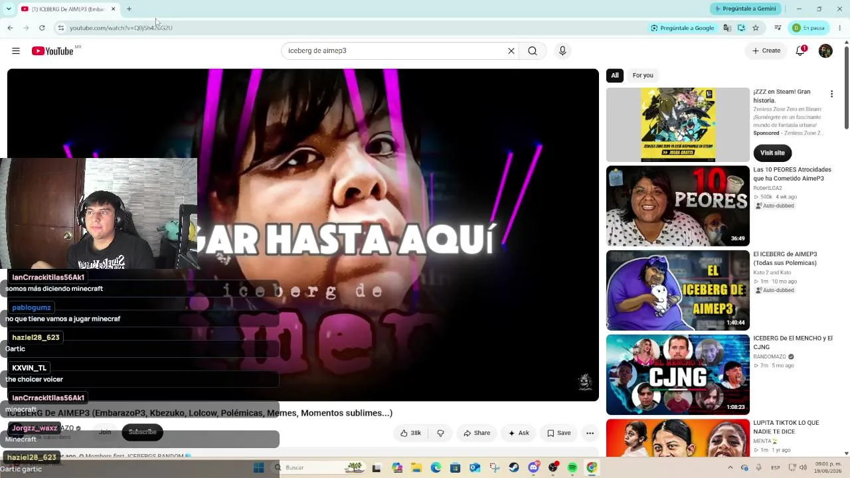The width and height of the screenshot is (850, 478).
Task: Close the ICEBERG De AIMEP3 tab
Action: pos(113,9)
